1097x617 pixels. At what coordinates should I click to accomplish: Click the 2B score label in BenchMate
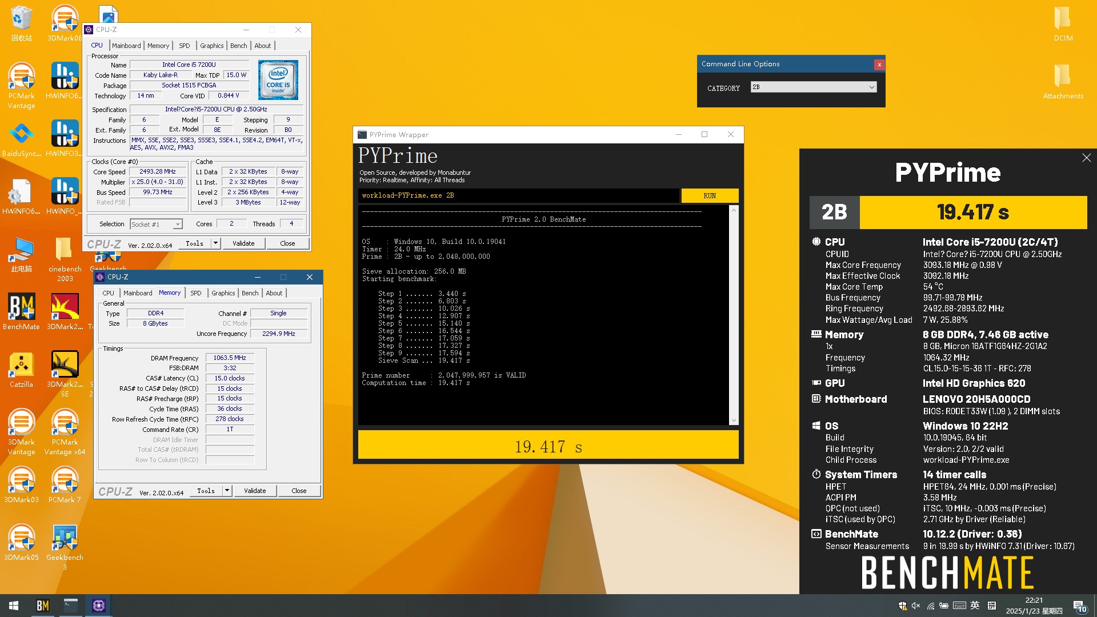click(x=834, y=212)
